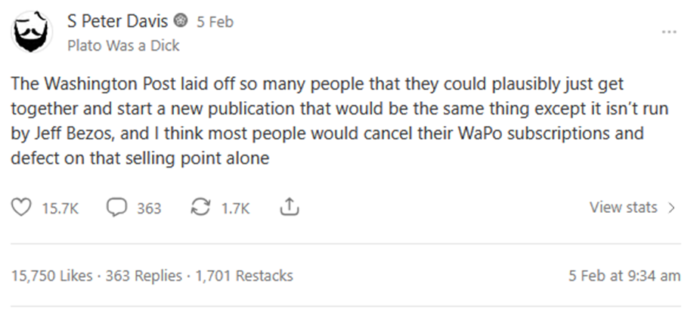Show the 363 Replies list

tap(144, 276)
